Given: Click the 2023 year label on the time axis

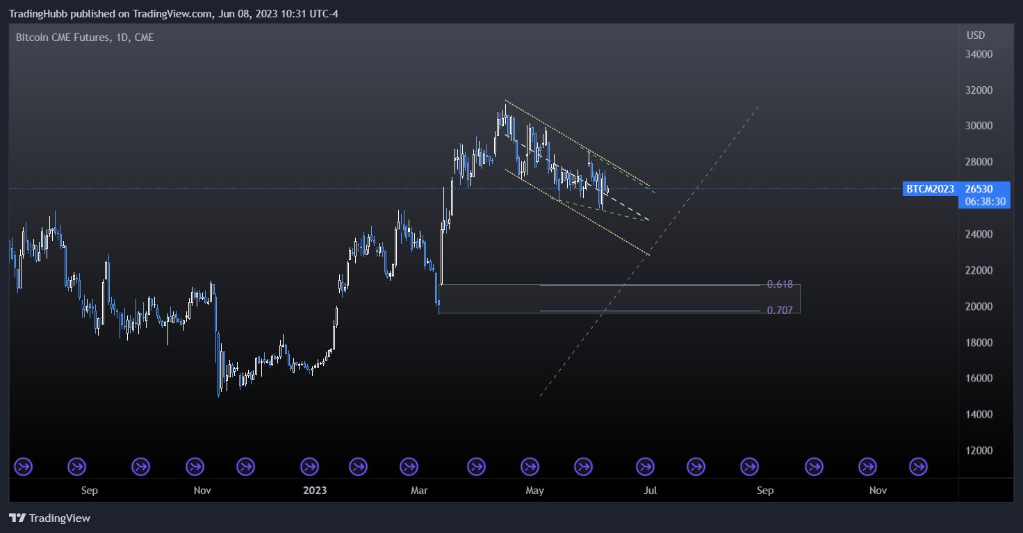Looking at the screenshot, I should pos(315,491).
